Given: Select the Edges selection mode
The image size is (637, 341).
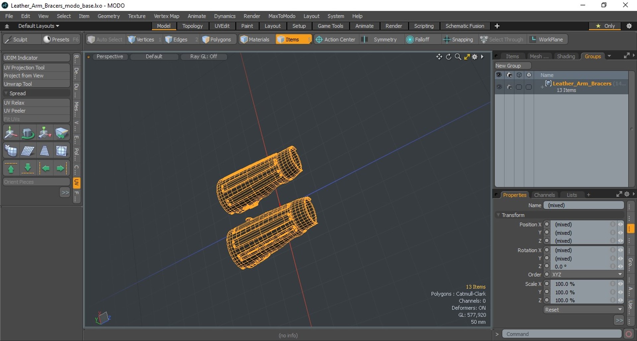Looking at the screenshot, I should pyautogui.click(x=177, y=39).
